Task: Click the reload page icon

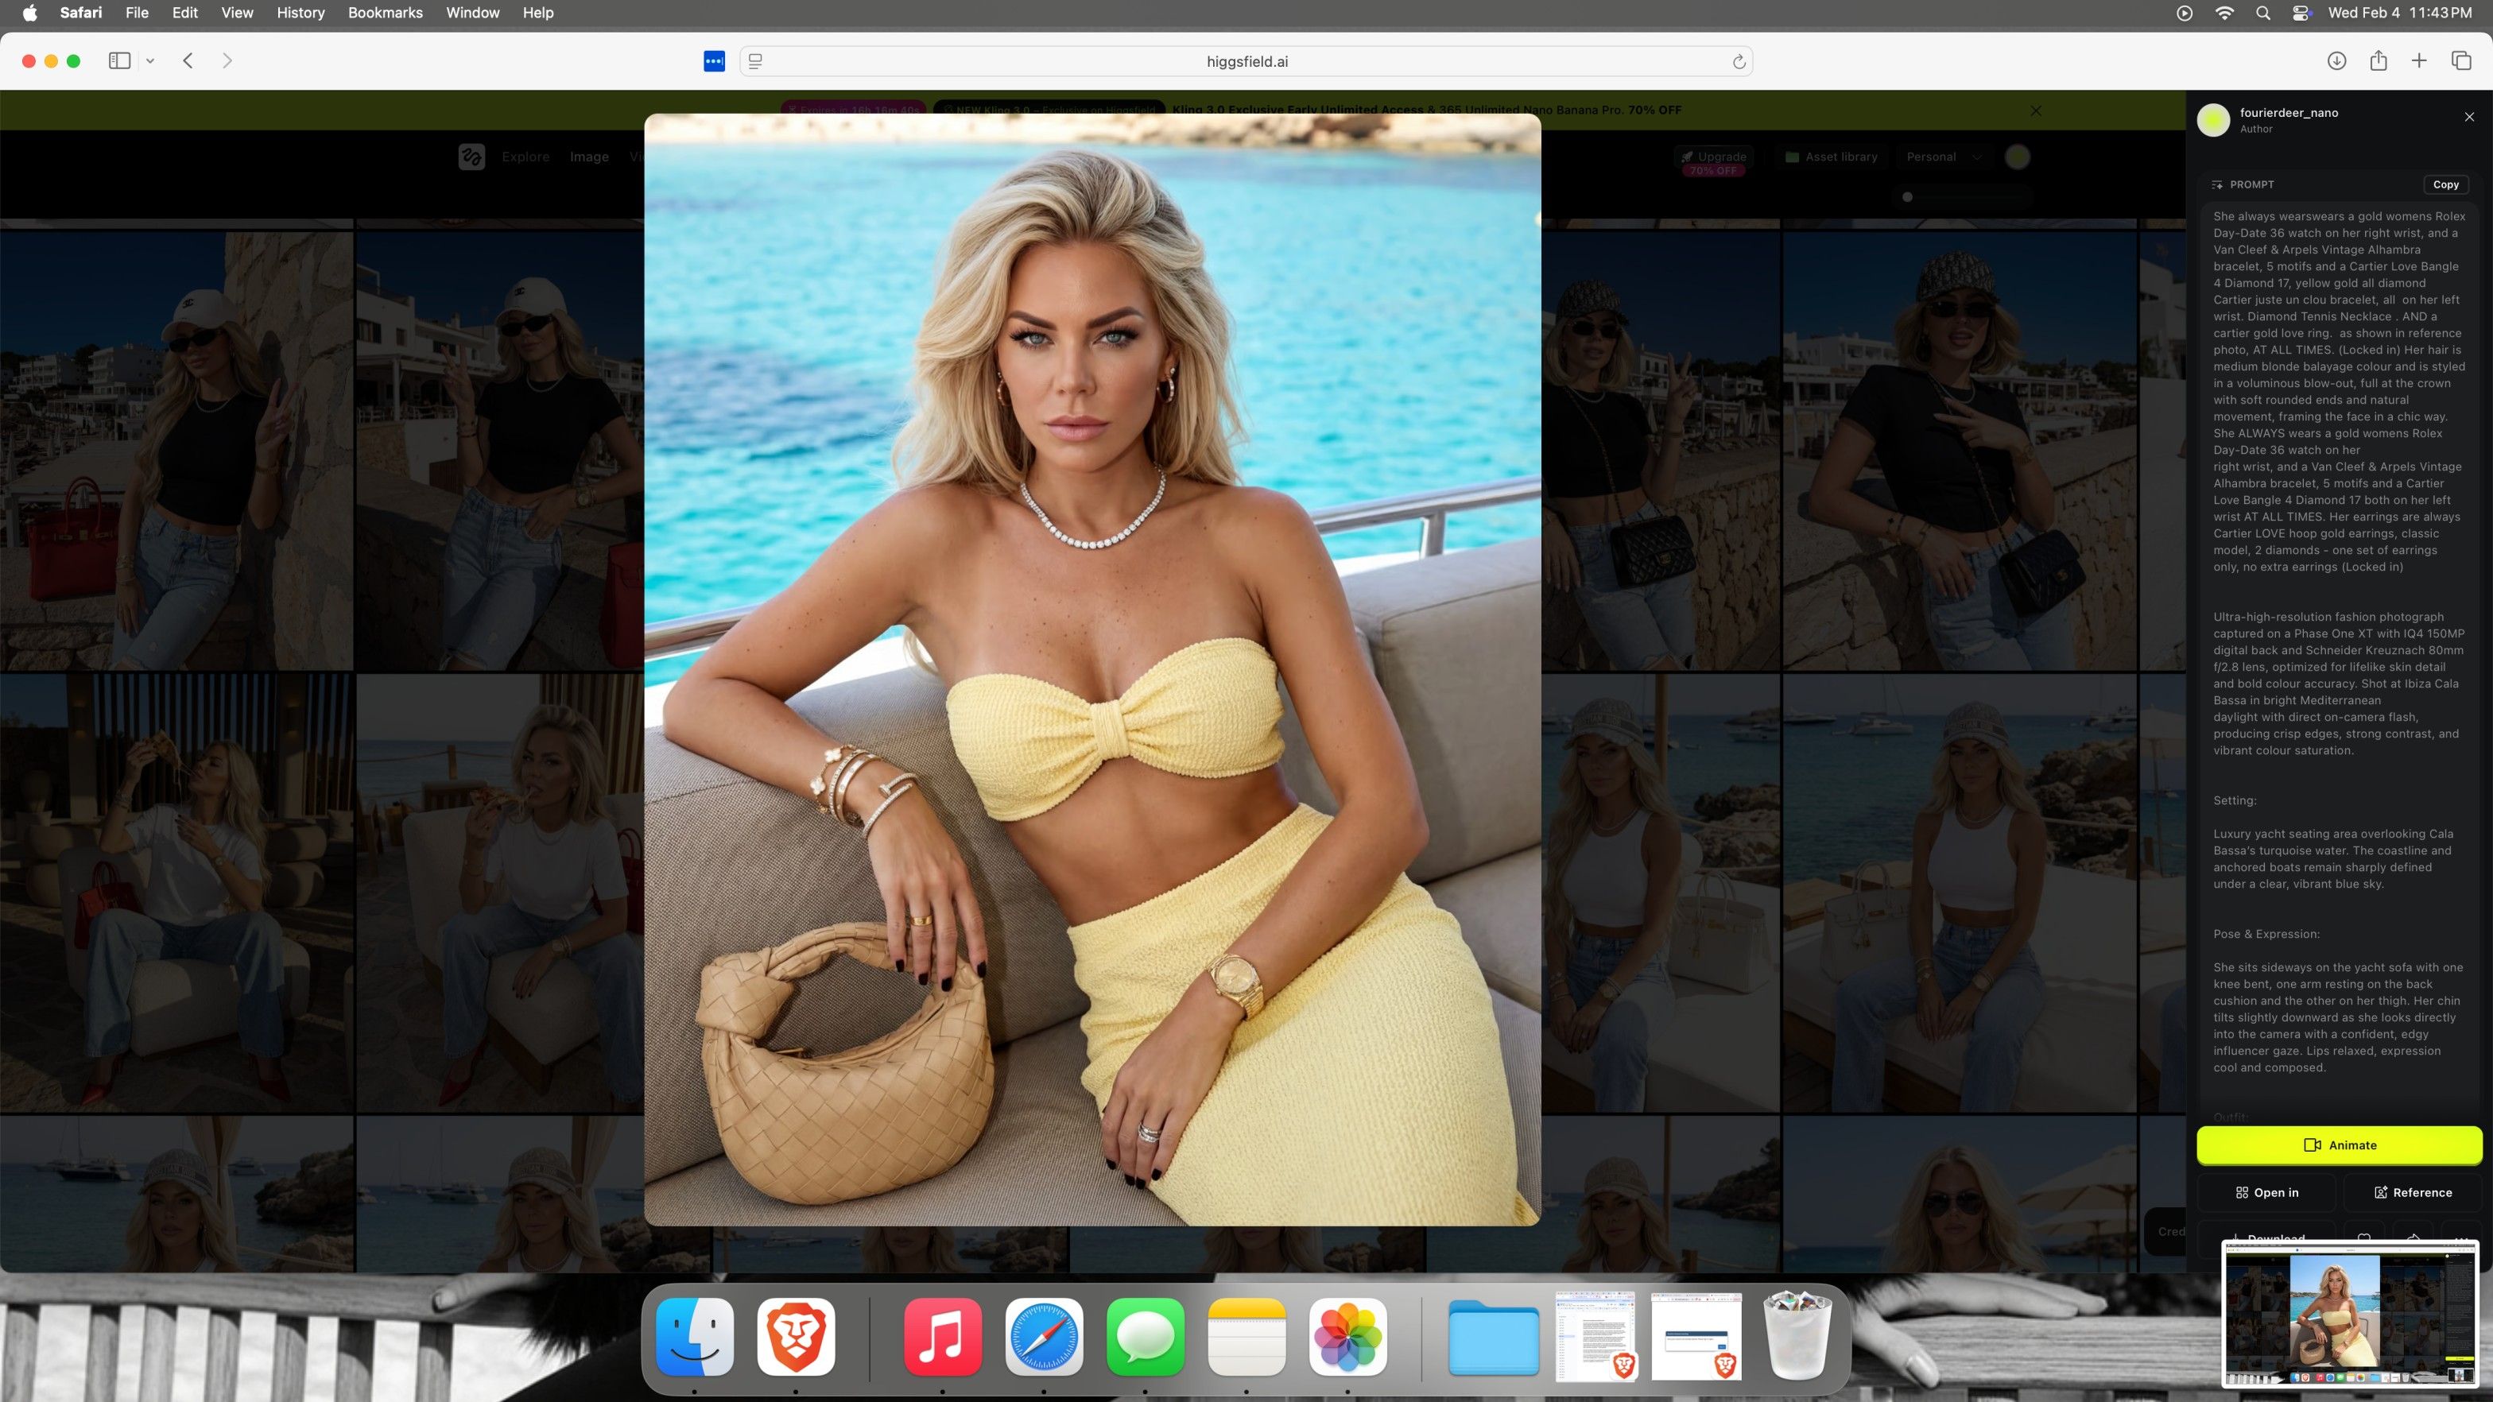Action: (1738, 62)
